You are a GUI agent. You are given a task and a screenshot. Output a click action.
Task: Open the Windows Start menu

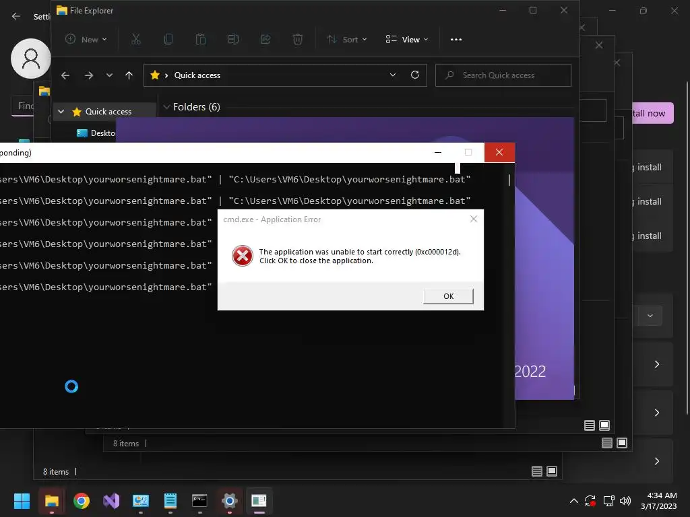tap(22, 501)
